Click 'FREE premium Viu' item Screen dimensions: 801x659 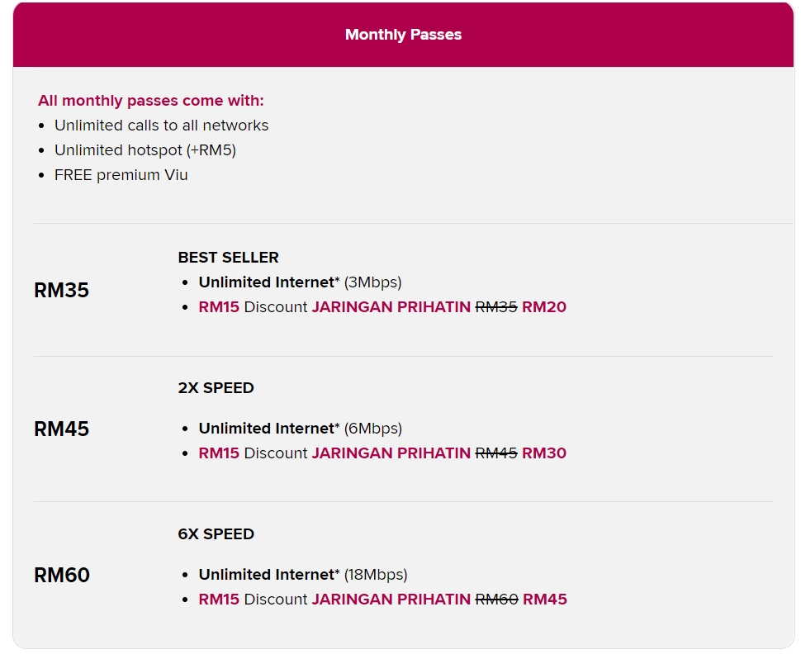[121, 175]
